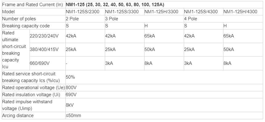Screen dimensions: 265x122
Task: Select the 2 Pole cell
Action: [85, 18]
